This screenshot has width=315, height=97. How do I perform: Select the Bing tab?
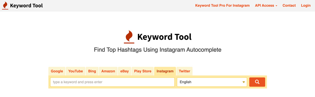click(92, 71)
